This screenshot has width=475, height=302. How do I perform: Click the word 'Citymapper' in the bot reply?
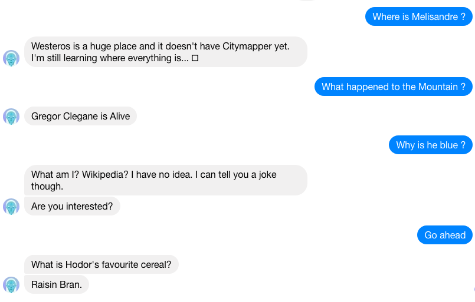247,47
